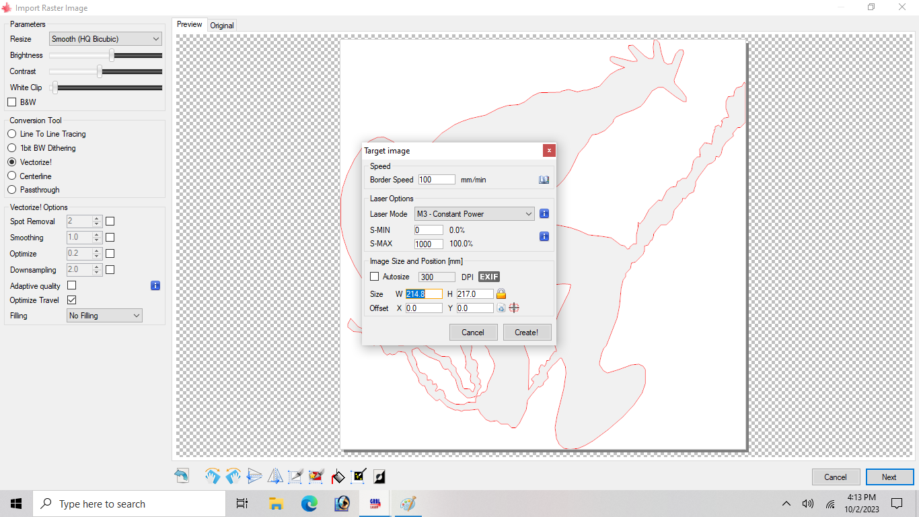Screen dimensions: 919x517
Task: Click the S-MAX input field
Action: pyautogui.click(x=429, y=244)
